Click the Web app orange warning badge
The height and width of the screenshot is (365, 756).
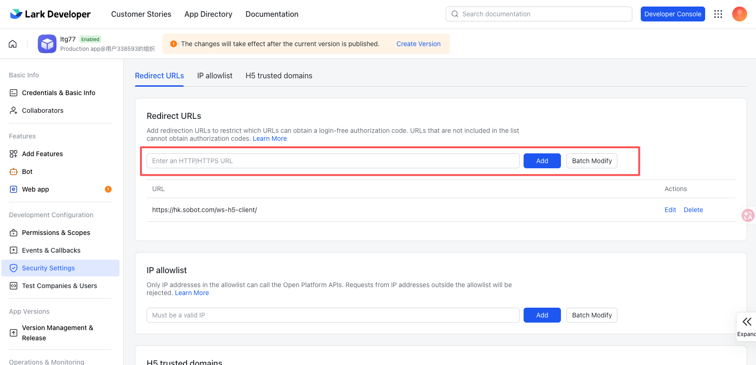[x=108, y=189]
